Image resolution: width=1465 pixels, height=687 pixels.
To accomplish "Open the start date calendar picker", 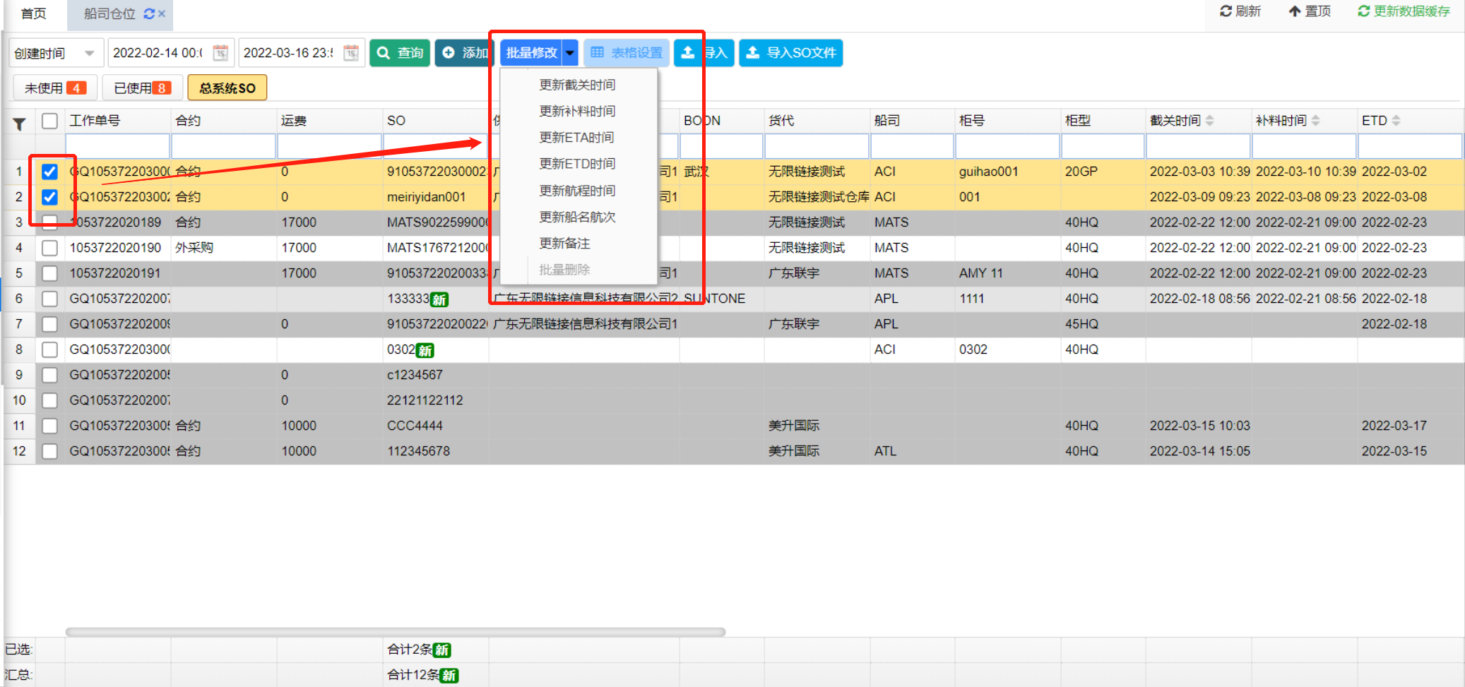I will pos(220,53).
